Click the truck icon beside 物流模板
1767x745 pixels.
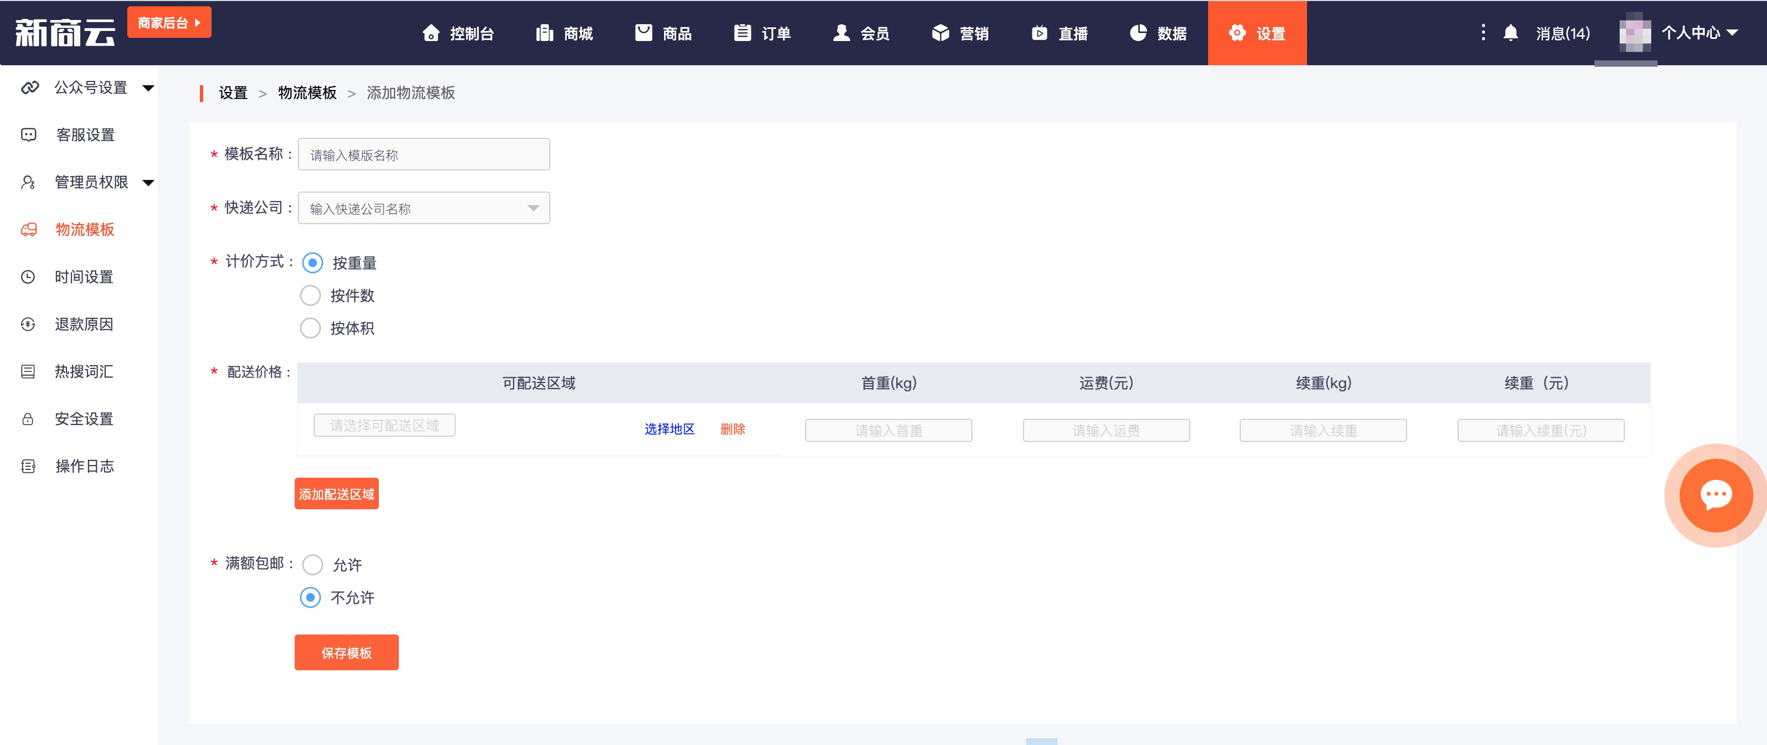click(x=29, y=230)
